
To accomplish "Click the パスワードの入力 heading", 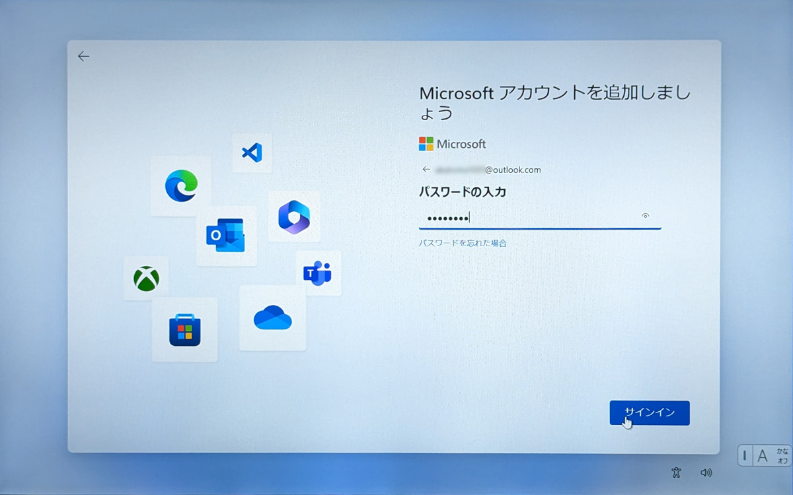I will tap(463, 192).
